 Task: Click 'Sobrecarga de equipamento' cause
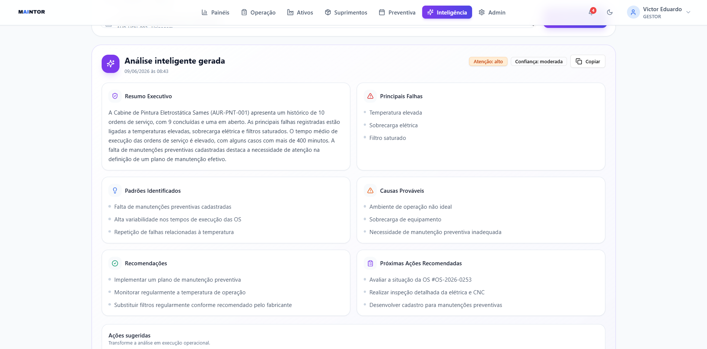pos(405,220)
